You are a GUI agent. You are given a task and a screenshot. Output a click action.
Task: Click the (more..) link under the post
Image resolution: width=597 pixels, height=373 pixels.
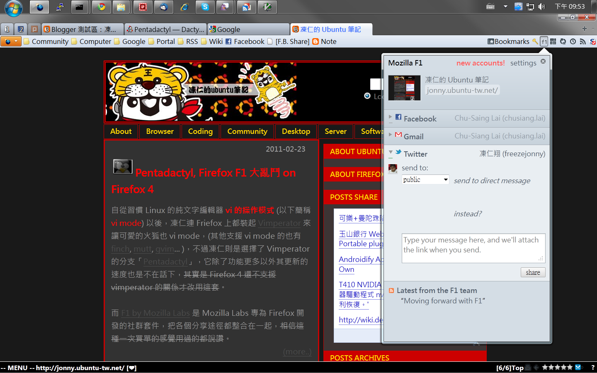tap(297, 352)
